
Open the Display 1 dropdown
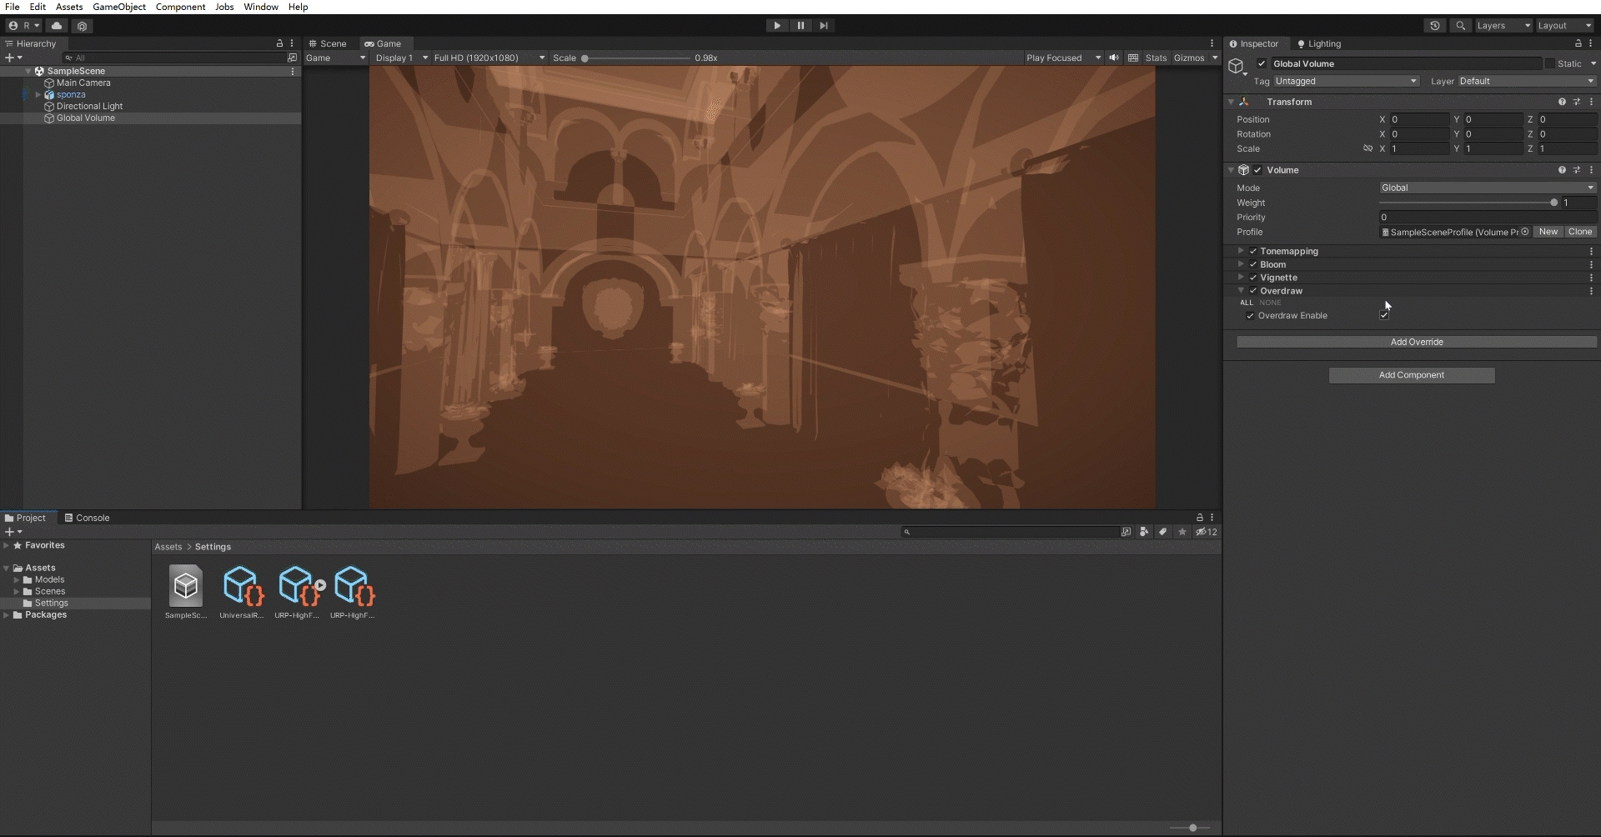pos(401,58)
